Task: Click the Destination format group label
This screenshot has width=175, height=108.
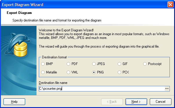Action: coord(54,57)
